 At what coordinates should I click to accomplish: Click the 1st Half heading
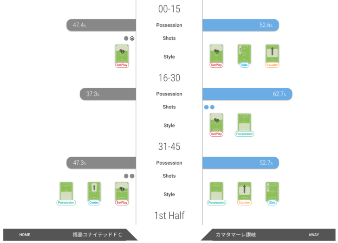169,216
